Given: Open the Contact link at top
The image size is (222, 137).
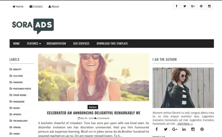Looking at the screenshot, I should pos(36,6).
